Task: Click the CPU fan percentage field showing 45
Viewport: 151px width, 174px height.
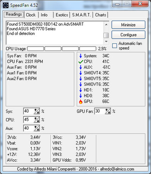Action: [x=29, y=120]
